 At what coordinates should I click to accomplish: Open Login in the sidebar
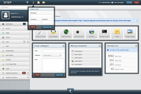[15, 69]
